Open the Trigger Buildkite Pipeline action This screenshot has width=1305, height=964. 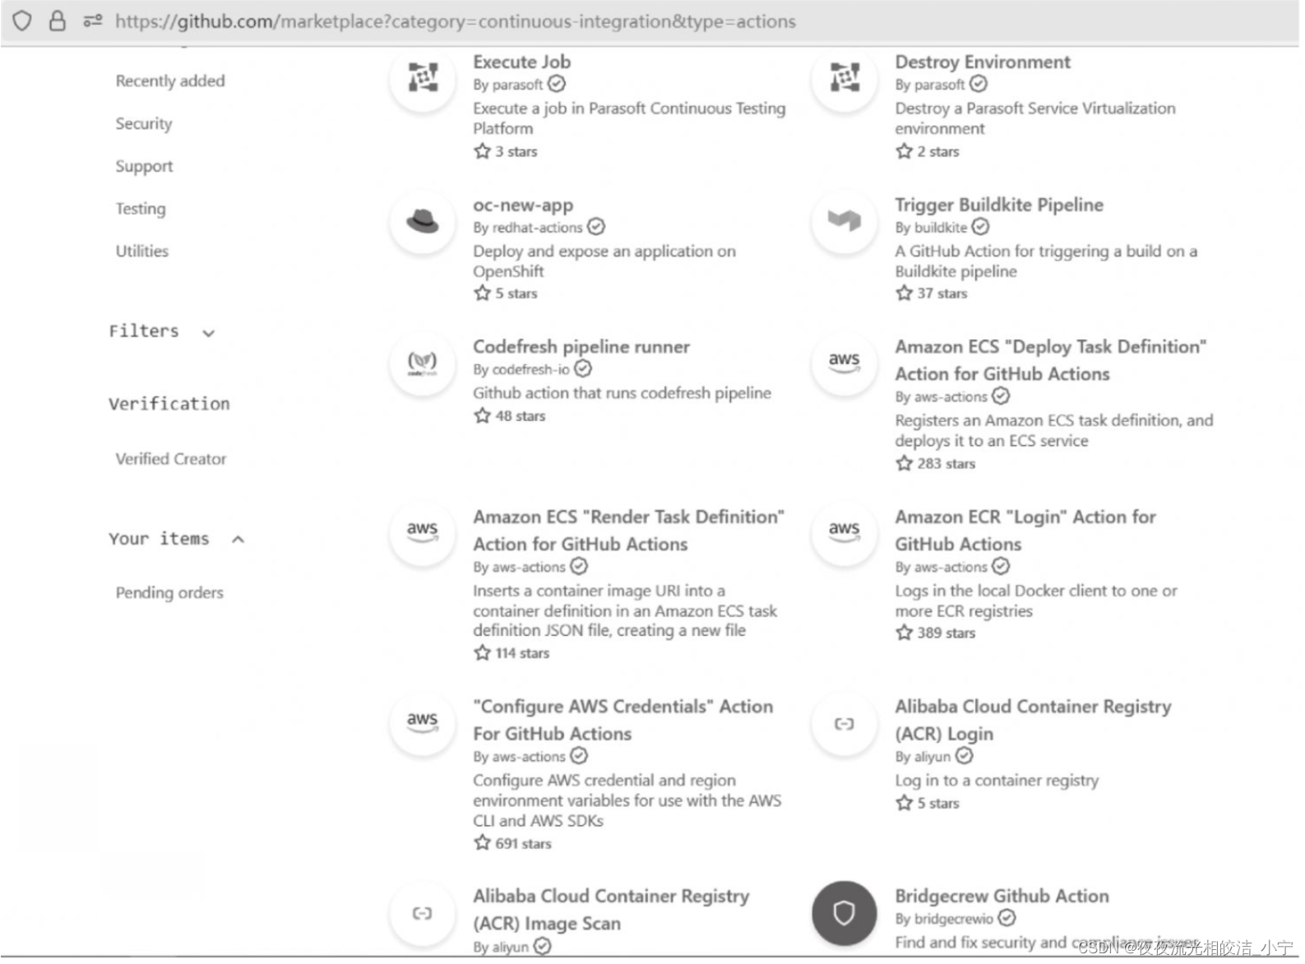[x=999, y=205]
